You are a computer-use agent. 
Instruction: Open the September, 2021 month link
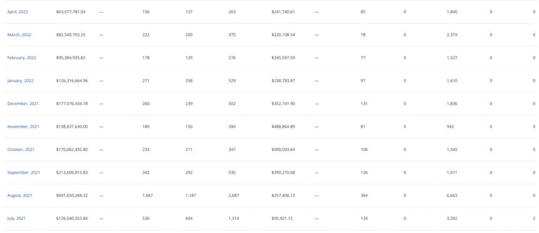[23, 172]
